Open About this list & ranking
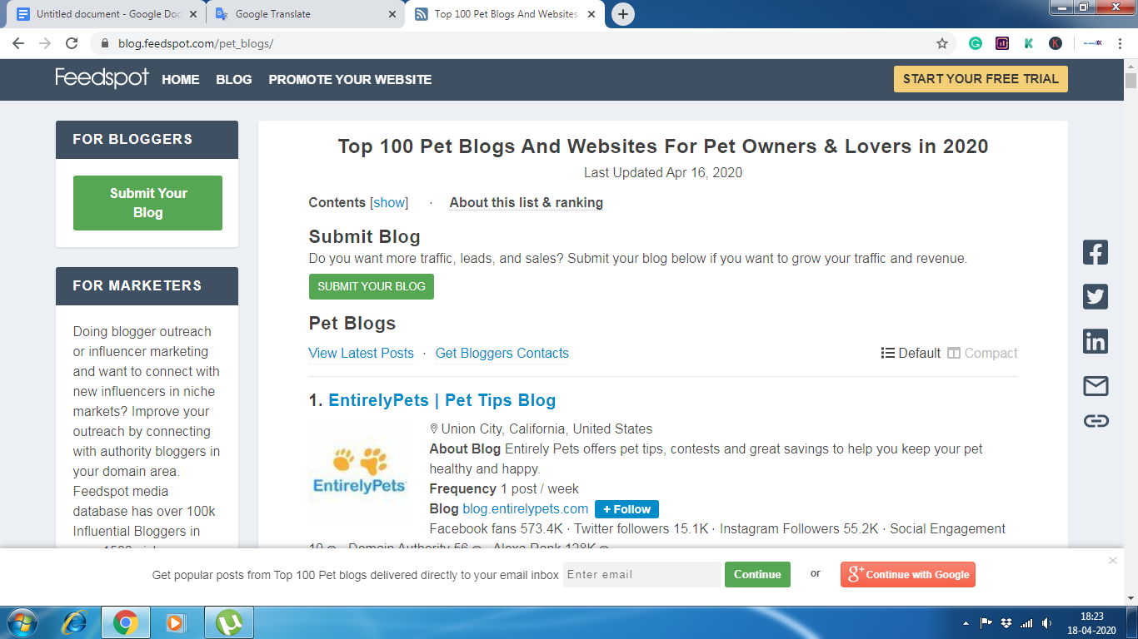 pyautogui.click(x=527, y=202)
